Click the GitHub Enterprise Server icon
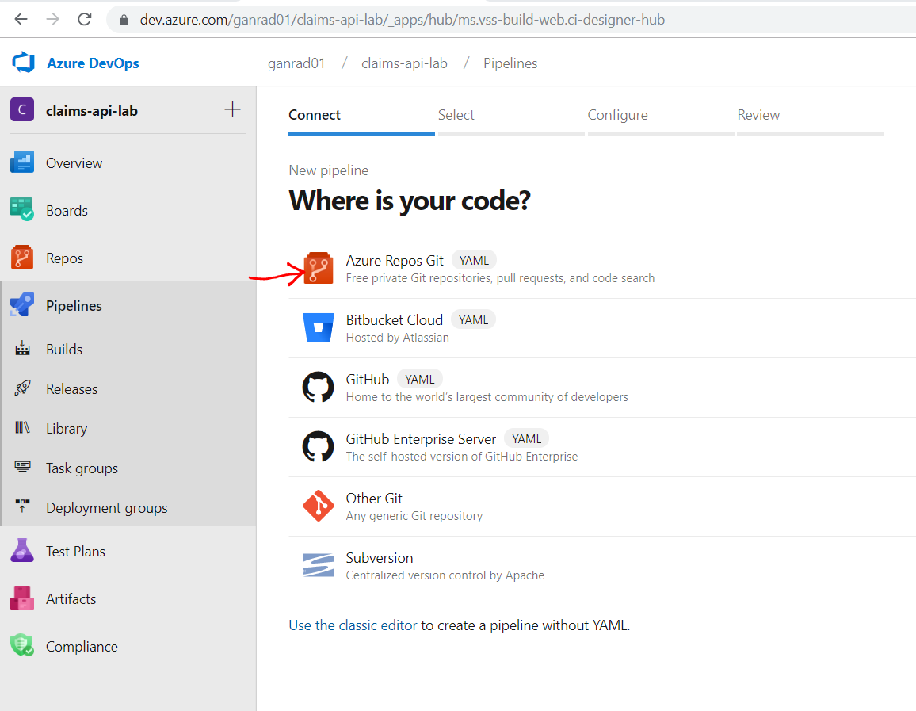This screenshot has width=916, height=711. coord(319,446)
